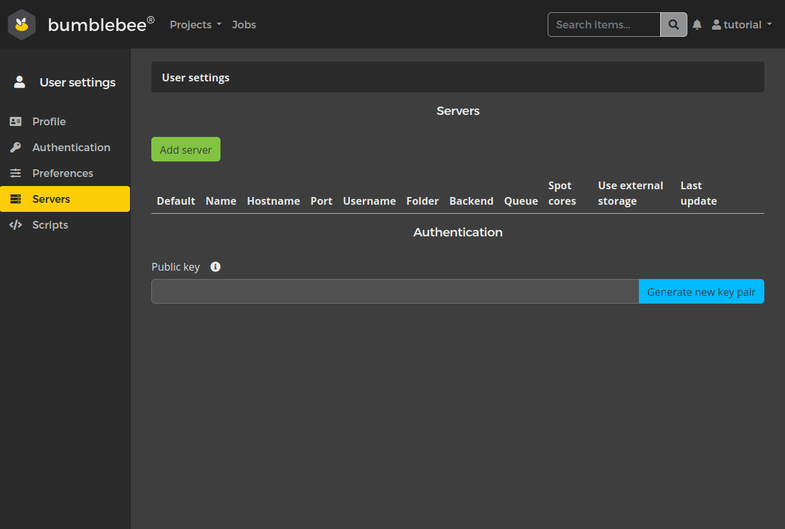Click the Scripts code bracket icon
The image size is (785, 529).
coord(16,225)
